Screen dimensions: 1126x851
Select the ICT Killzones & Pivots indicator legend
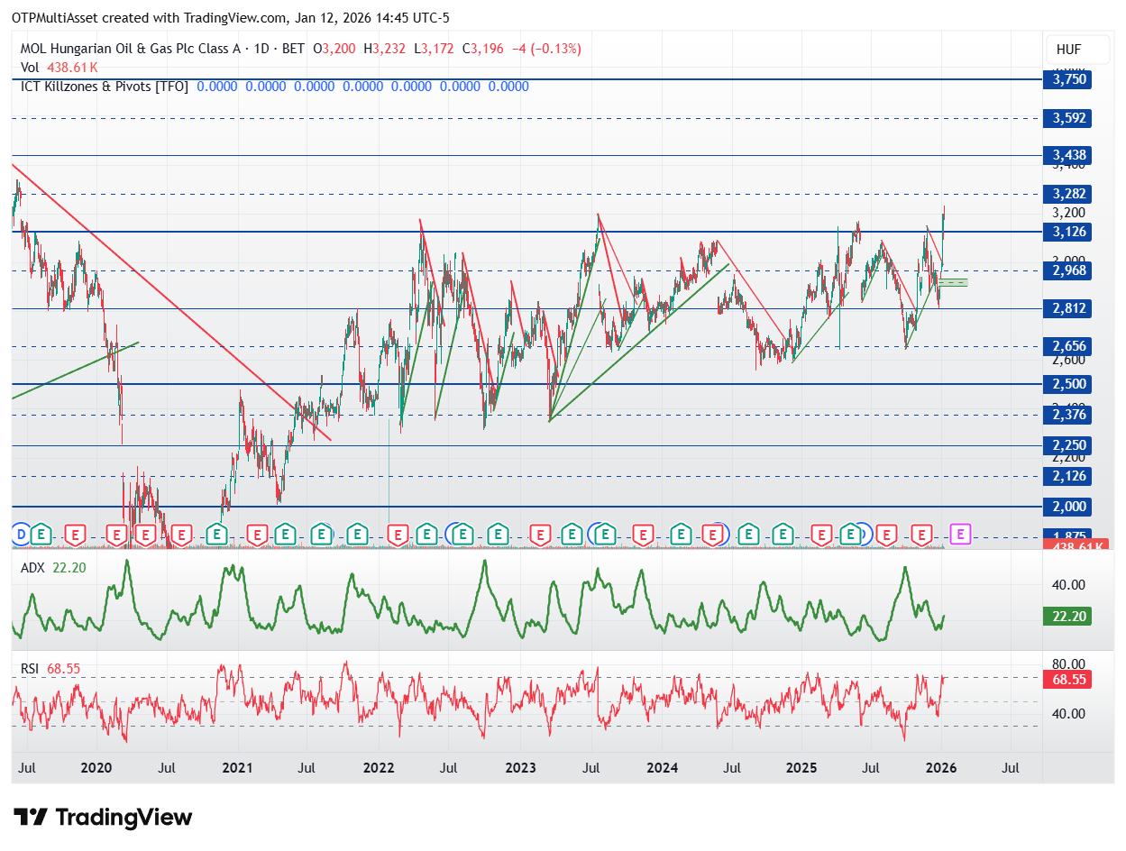105,87
